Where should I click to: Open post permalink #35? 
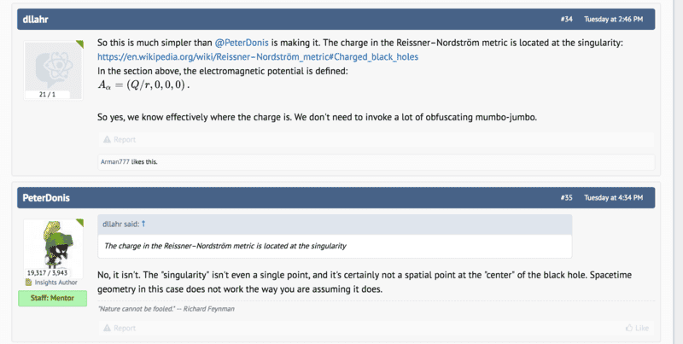pyautogui.click(x=566, y=198)
